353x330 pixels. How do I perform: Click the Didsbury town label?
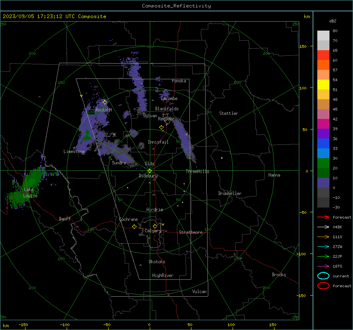pyautogui.click(x=148, y=176)
